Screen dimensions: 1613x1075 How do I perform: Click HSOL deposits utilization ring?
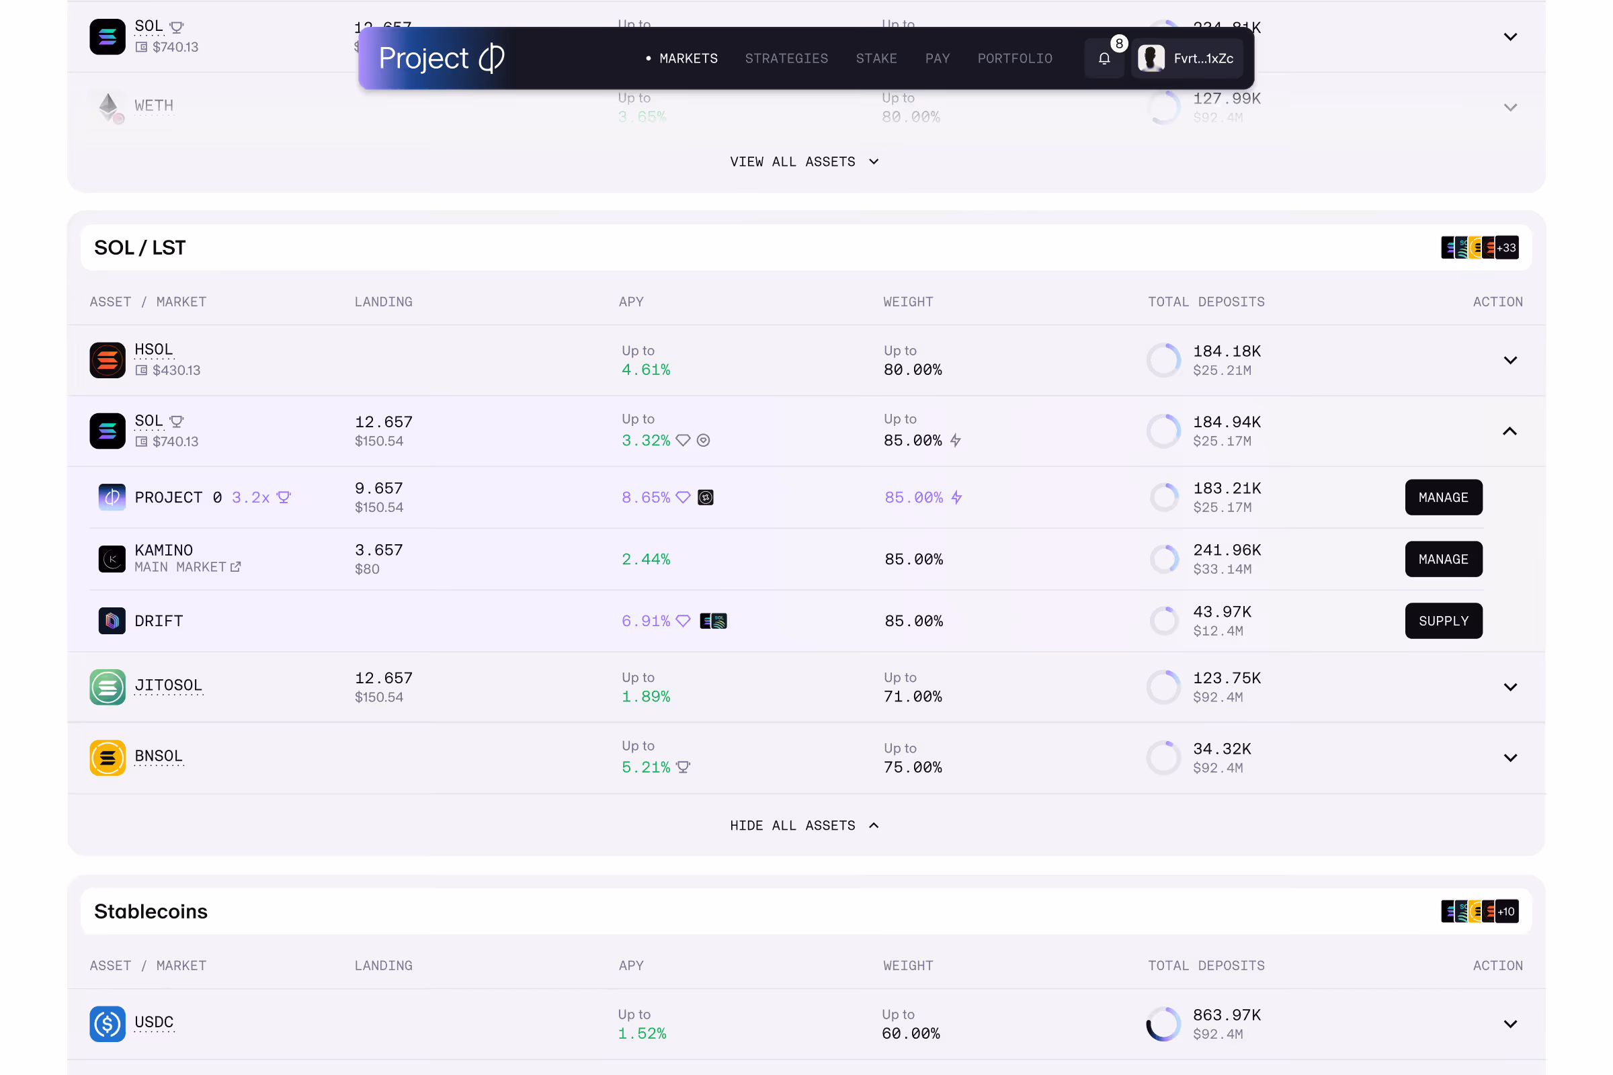[x=1164, y=360]
